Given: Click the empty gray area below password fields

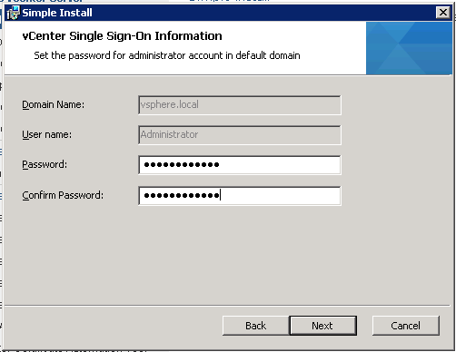Looking at the screenshot, I should pos(227,254).
